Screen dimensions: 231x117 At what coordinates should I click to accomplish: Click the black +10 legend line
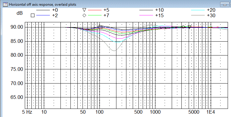(x=146, y=10)
